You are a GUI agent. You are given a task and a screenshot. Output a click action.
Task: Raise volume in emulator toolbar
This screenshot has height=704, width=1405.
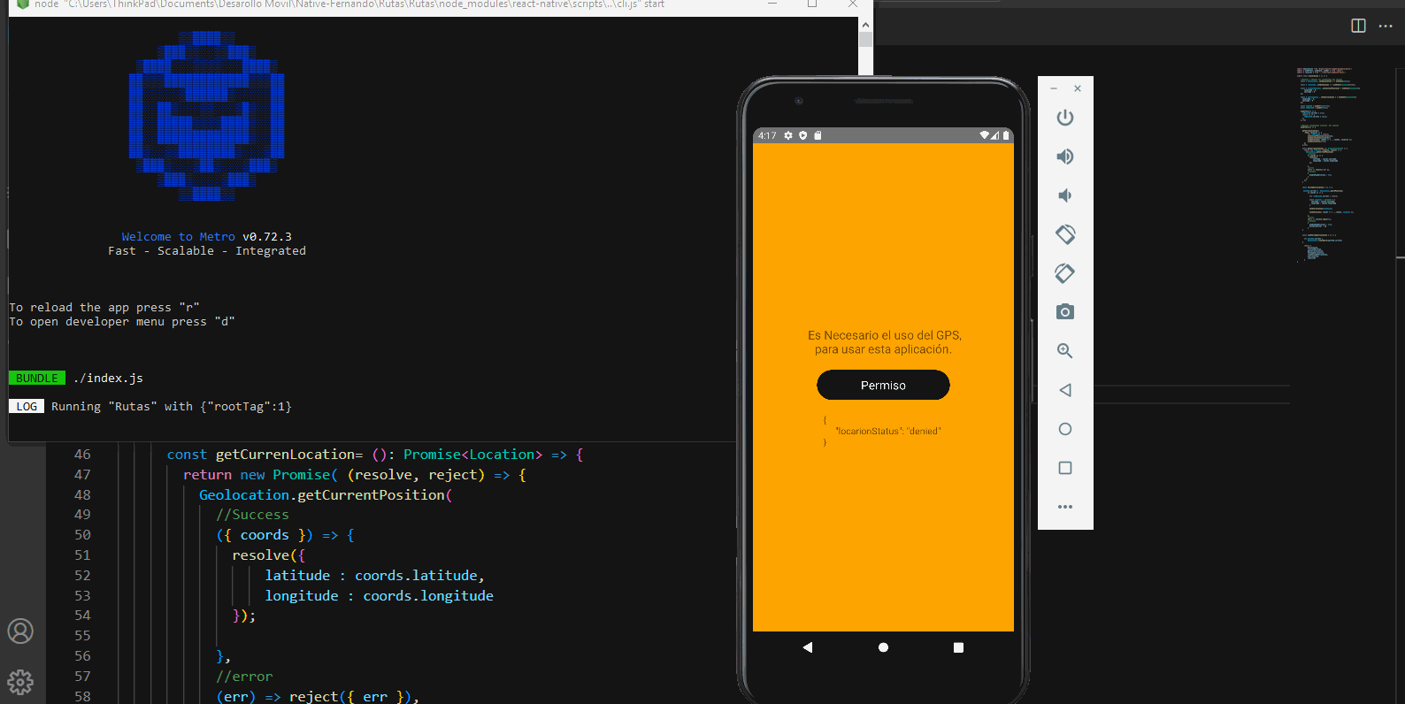click(1065, 157)
